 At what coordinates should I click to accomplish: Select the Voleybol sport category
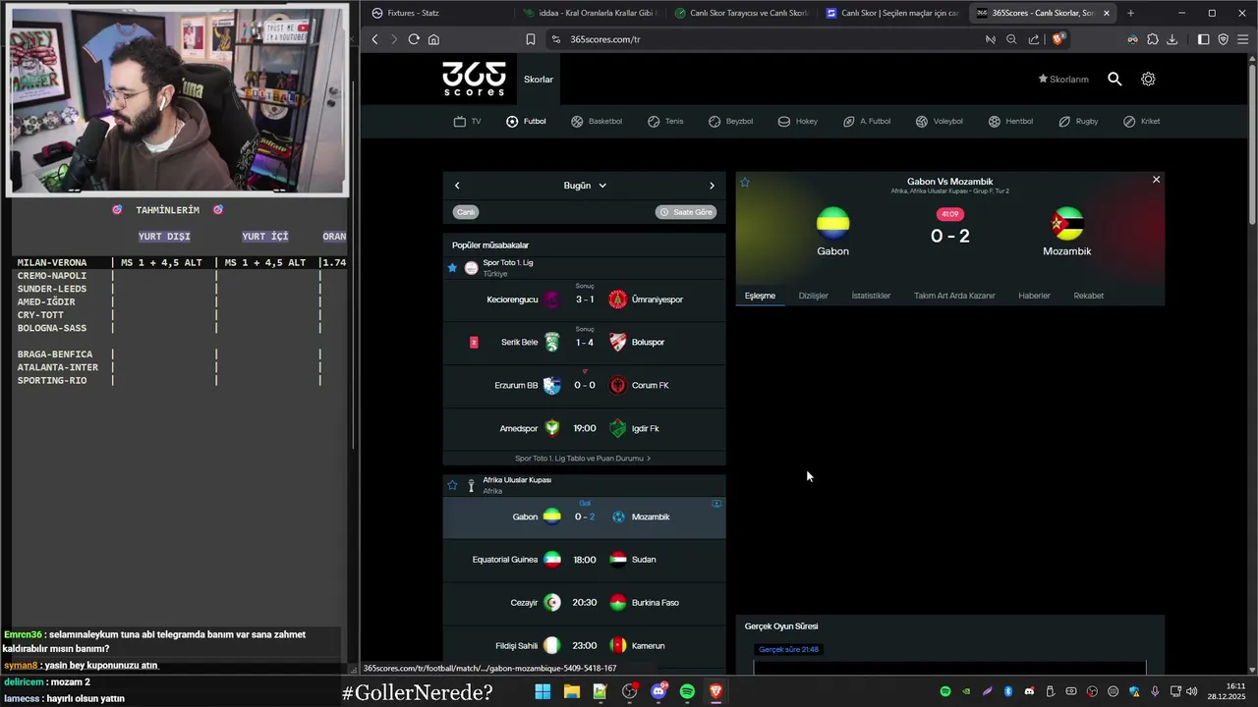pos(939,122)
